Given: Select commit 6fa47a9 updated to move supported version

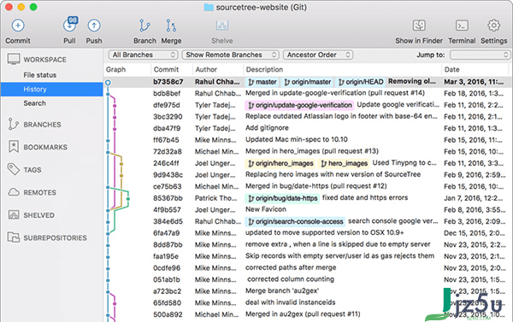Looking at the screenshot, I should tap(308, 233).
